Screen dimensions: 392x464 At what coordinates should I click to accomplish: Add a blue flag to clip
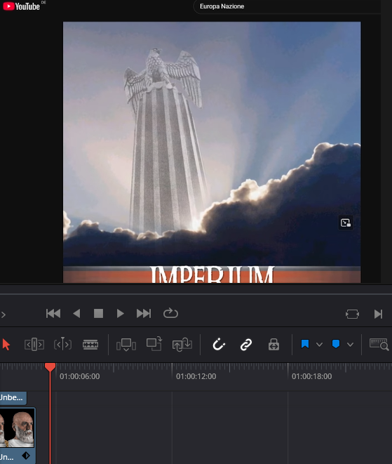tap(305, 344)
